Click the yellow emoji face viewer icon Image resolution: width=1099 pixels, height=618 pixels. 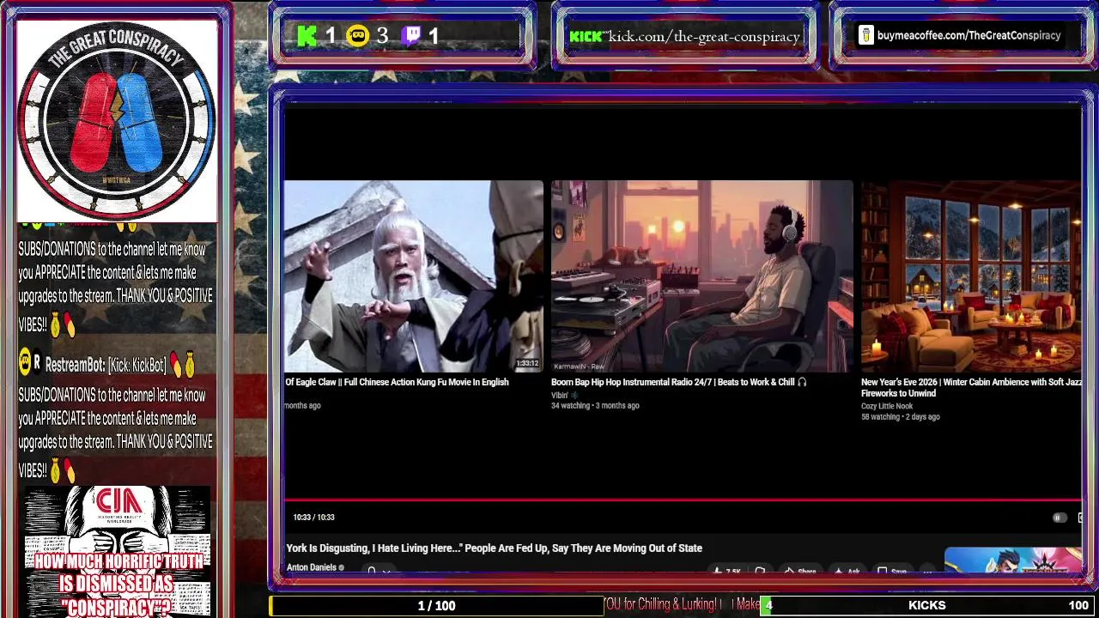tap(357, 35)
